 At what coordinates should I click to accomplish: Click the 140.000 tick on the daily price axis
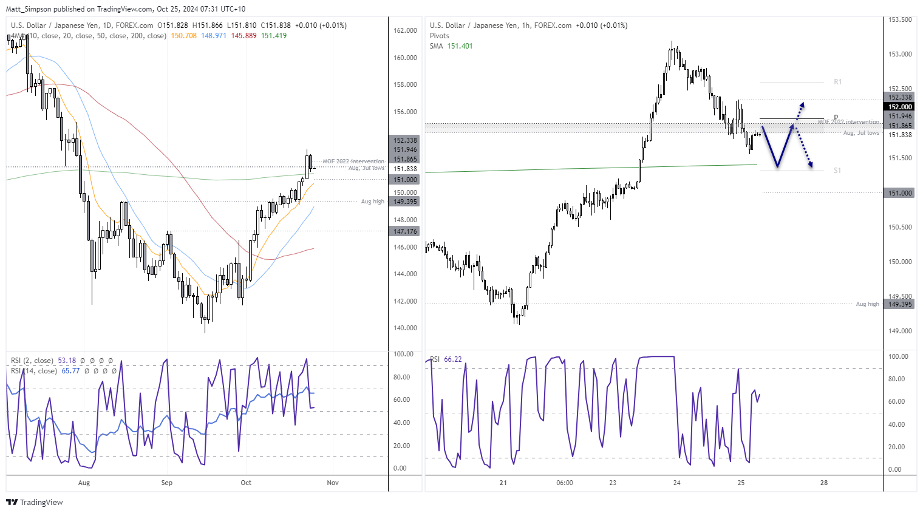coord(405,328)
